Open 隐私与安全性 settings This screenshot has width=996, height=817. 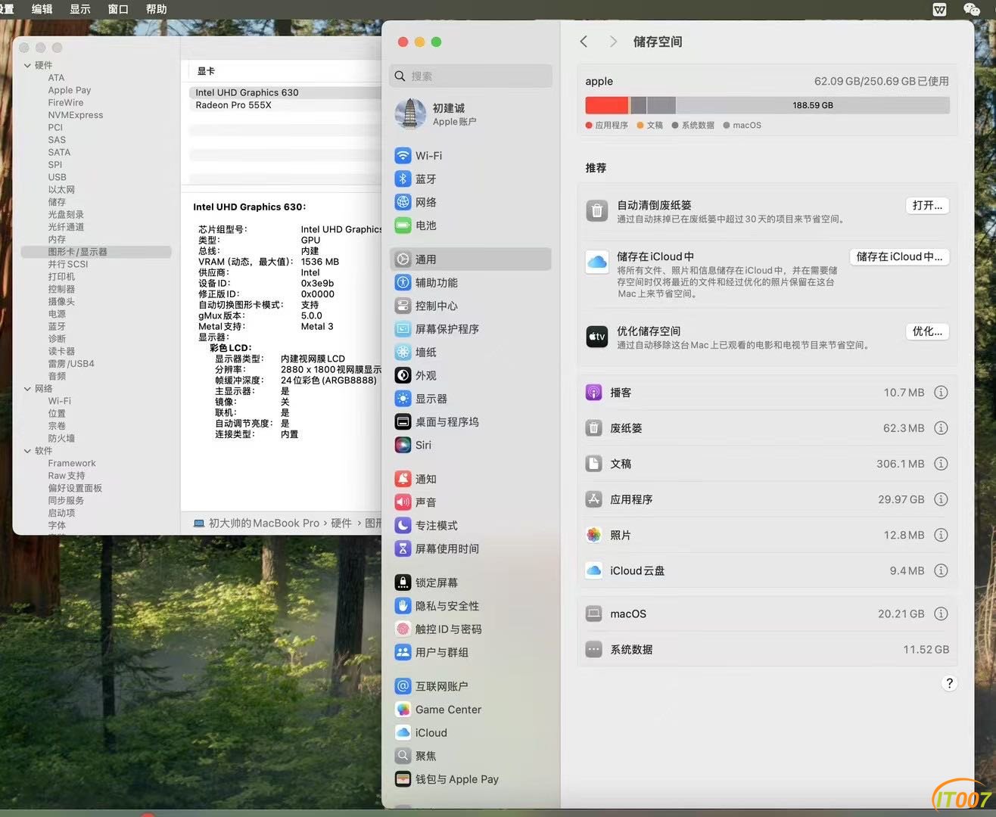point(471,606)
